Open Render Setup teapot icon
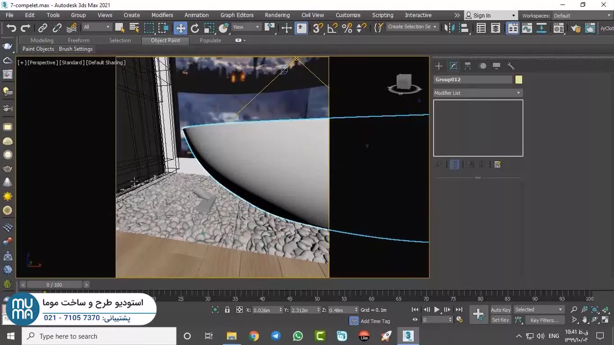Screen dimensions: 614x345 (576, 28)
